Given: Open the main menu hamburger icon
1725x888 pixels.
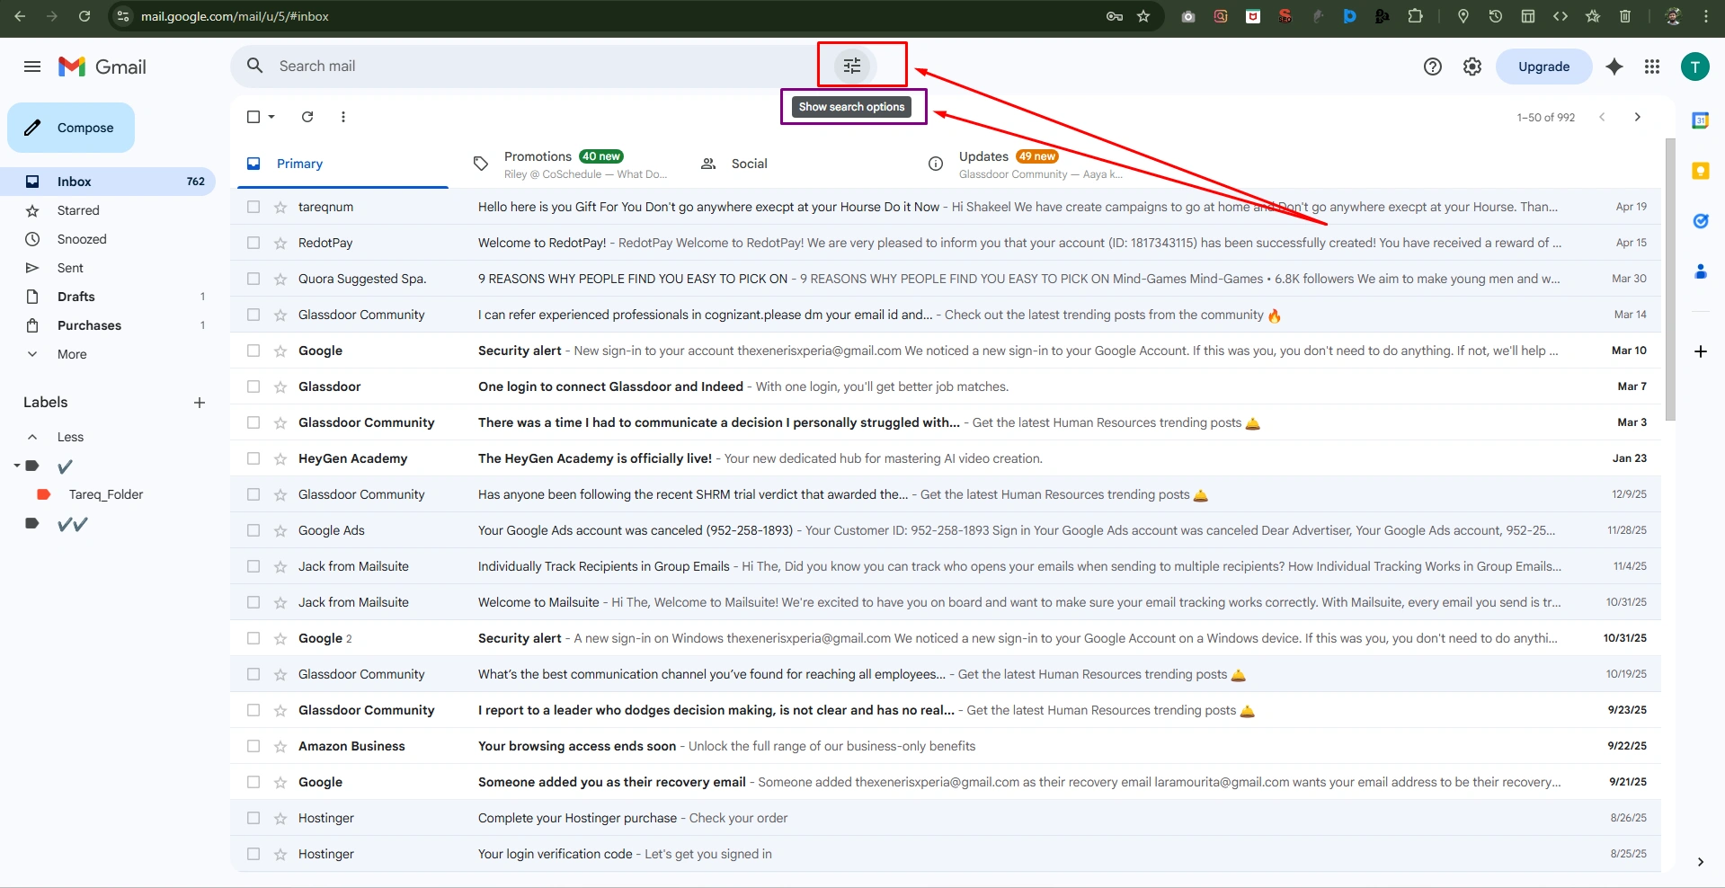Looking at the screenshot, I should point(32,67).
